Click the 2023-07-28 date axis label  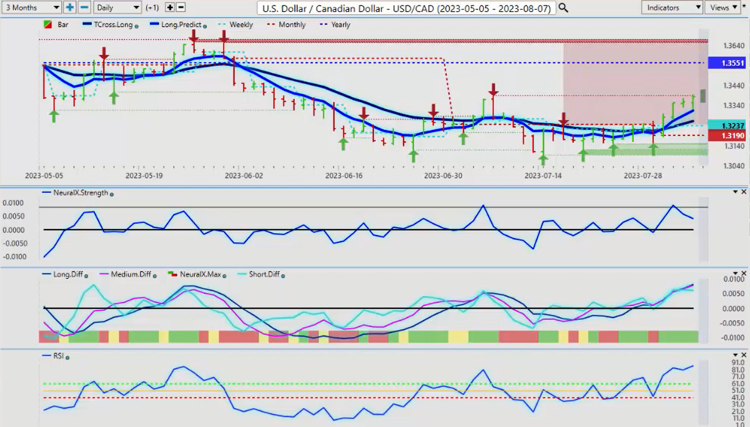642,176
